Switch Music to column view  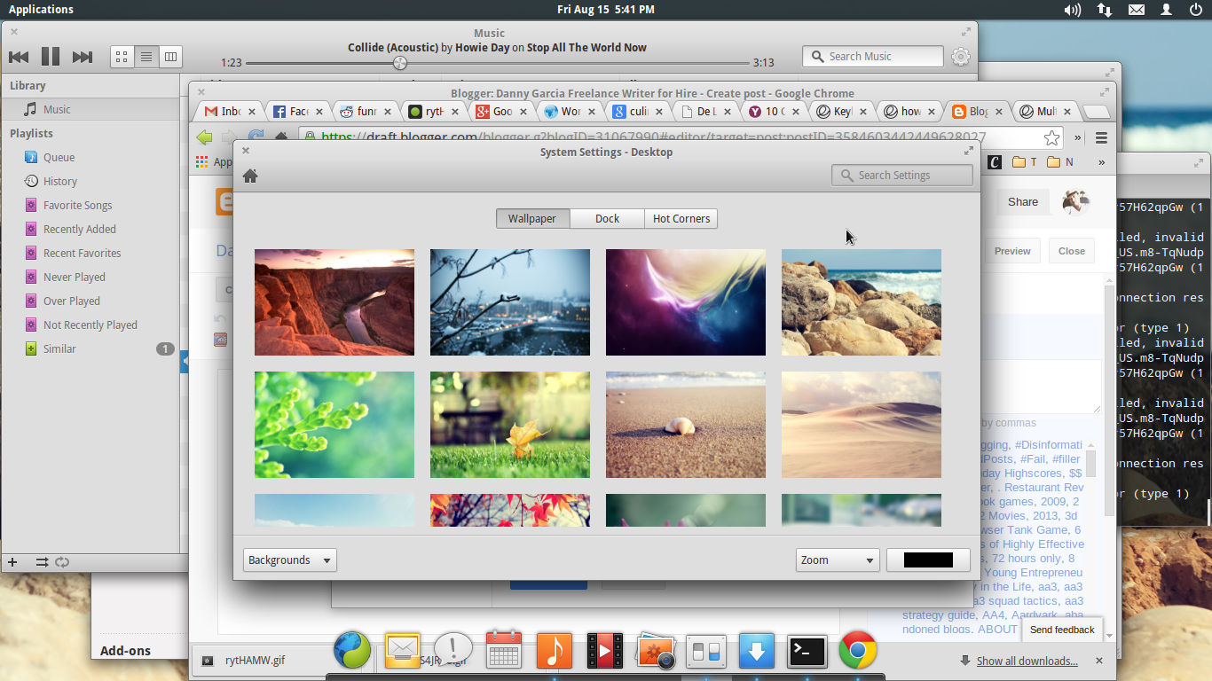(x=170, y=57)
